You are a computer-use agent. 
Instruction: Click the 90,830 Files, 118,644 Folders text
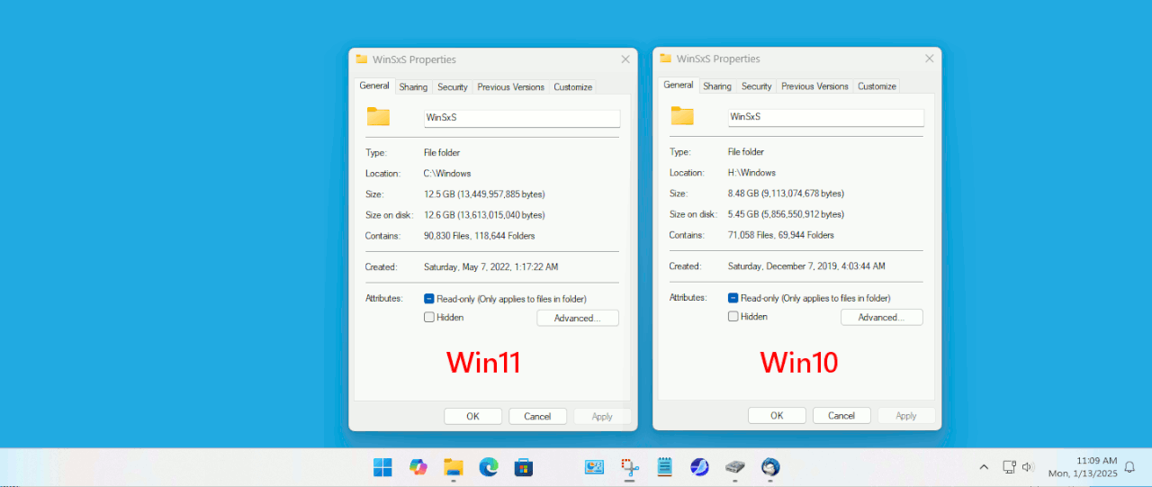[480, 236]
